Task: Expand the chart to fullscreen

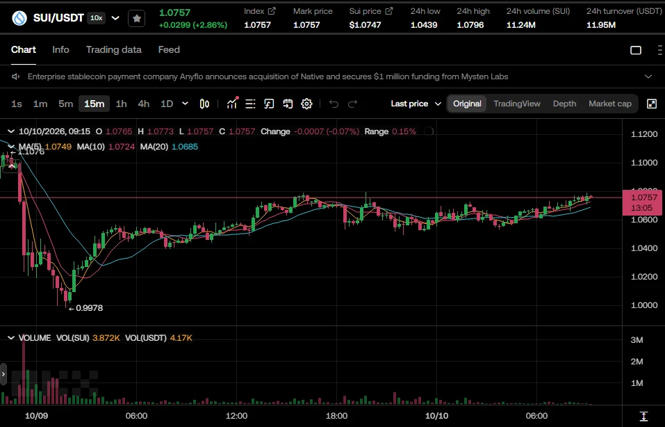Action: click(x=652, y=104)
